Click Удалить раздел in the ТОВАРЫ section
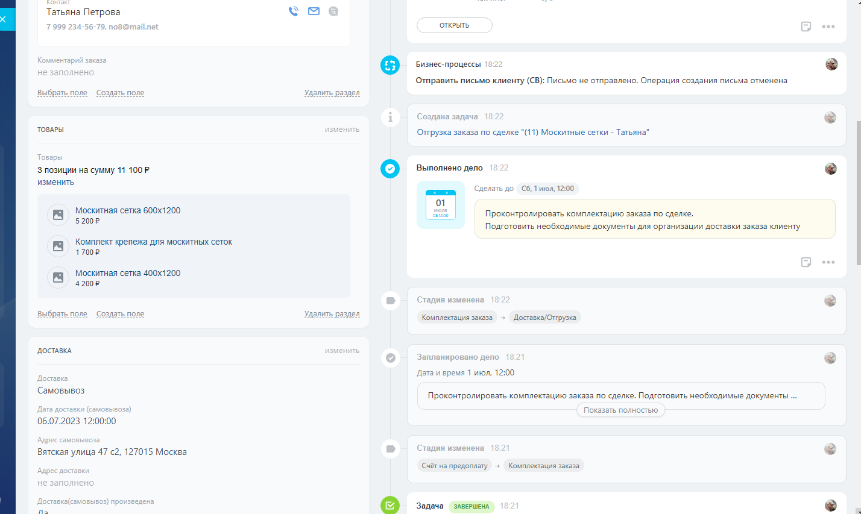 tap(332, 314)
